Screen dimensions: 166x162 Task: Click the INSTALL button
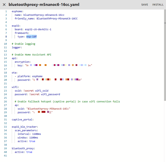tap(158, 5)
